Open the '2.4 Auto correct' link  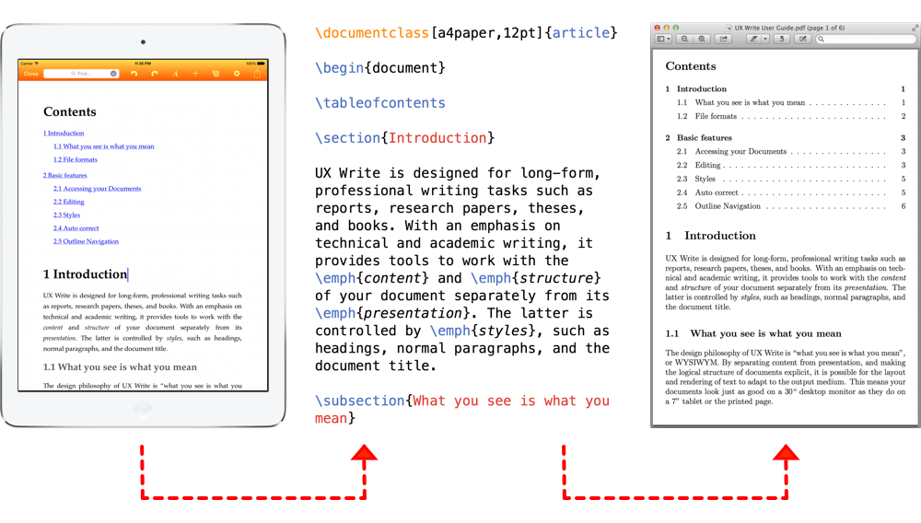coord(76,228)
